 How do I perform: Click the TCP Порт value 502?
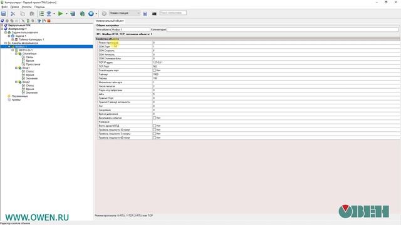click(155, 66)
